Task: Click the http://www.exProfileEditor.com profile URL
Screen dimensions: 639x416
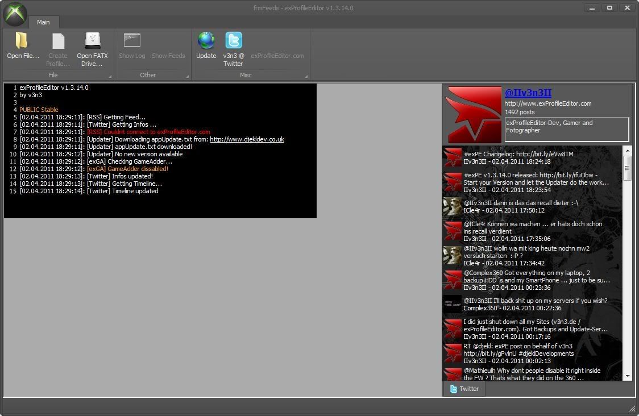Action: point(547,103)
